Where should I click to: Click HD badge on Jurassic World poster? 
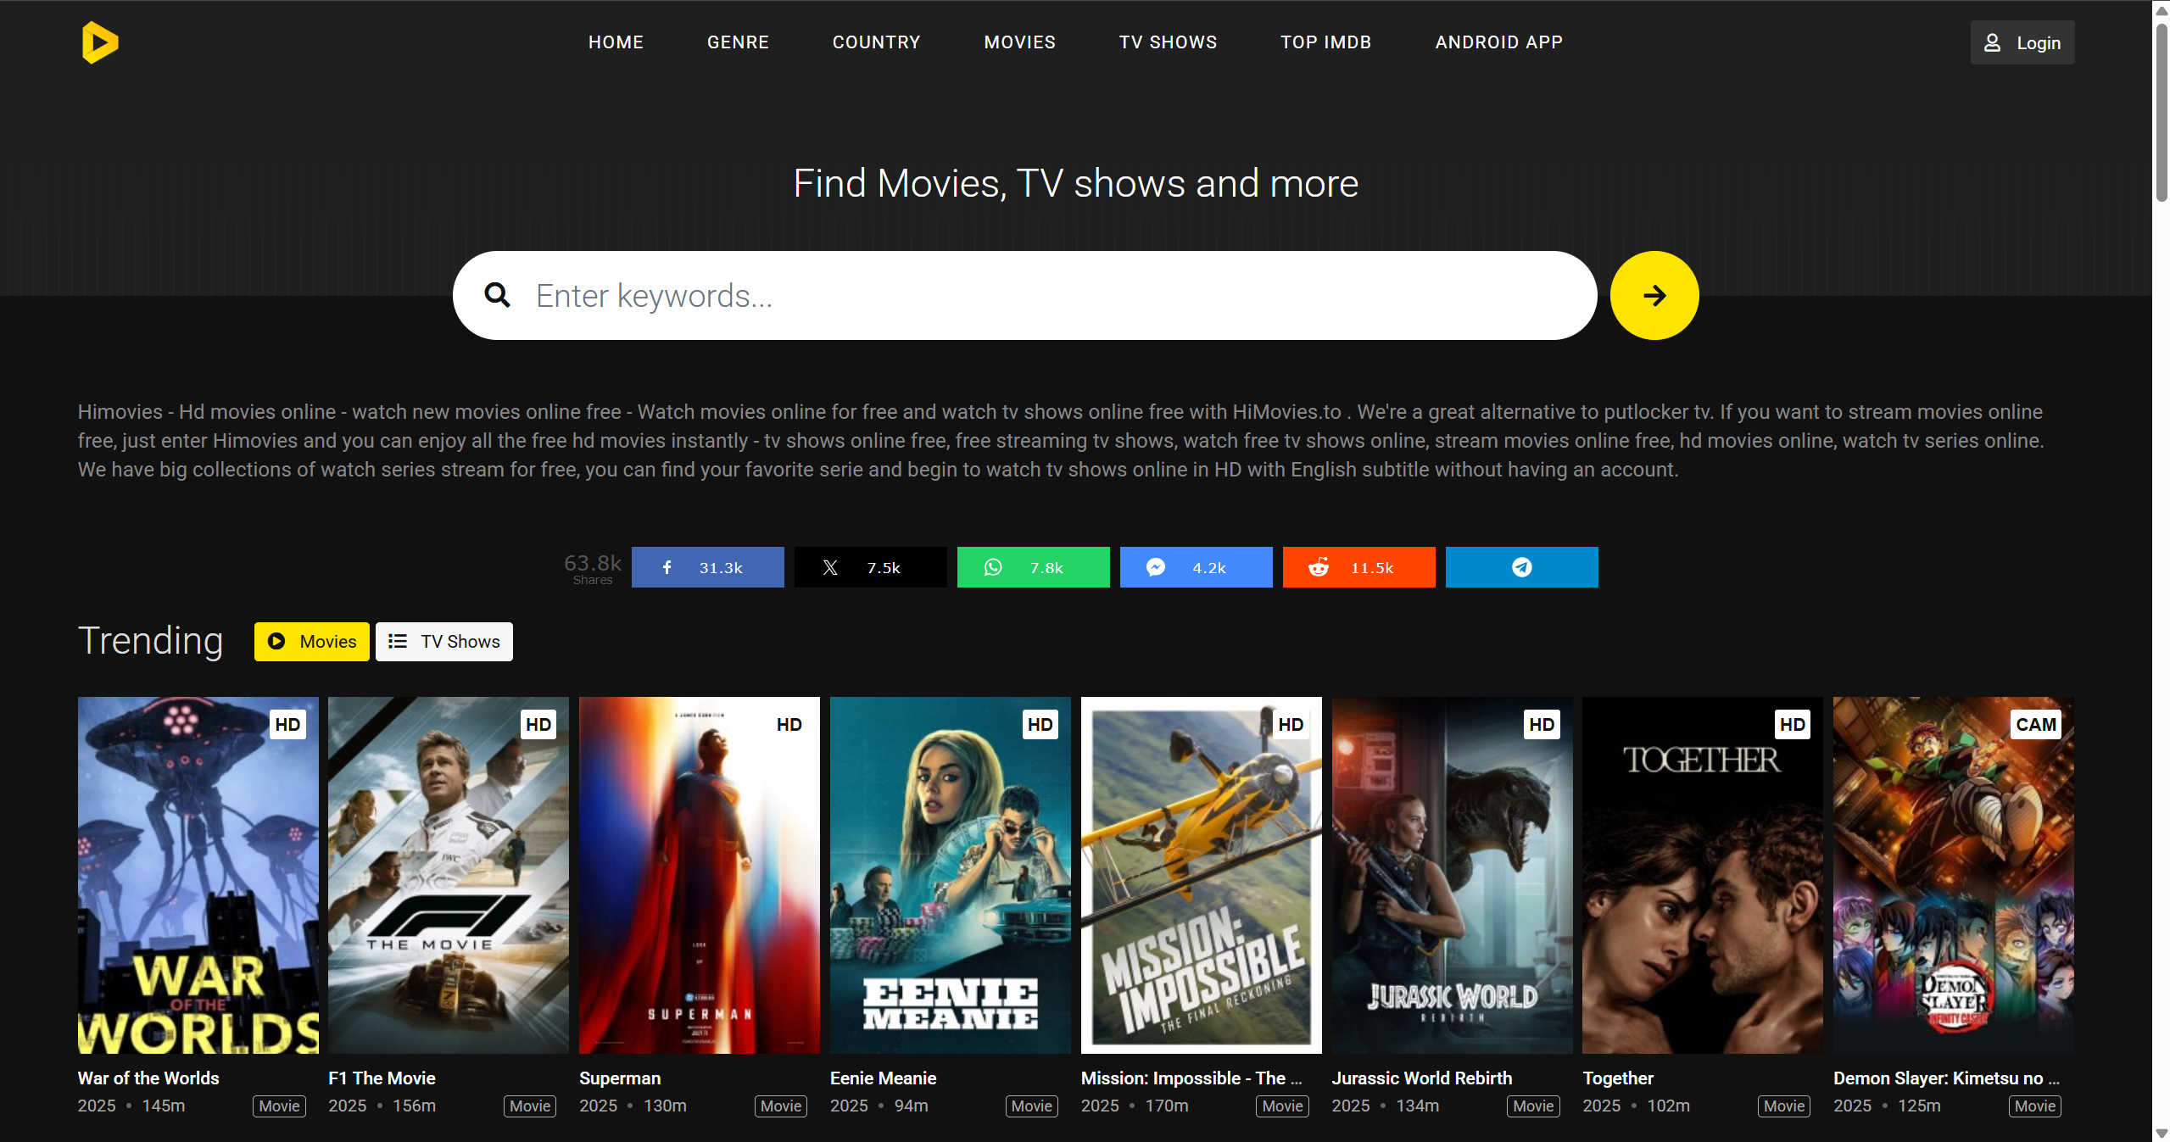(x=1542, y=725)
